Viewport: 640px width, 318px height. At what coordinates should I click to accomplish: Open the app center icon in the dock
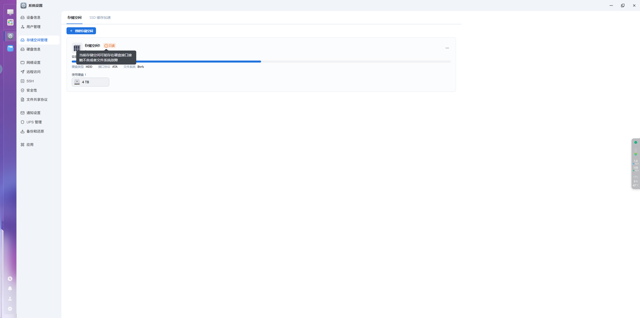point(10,23)
